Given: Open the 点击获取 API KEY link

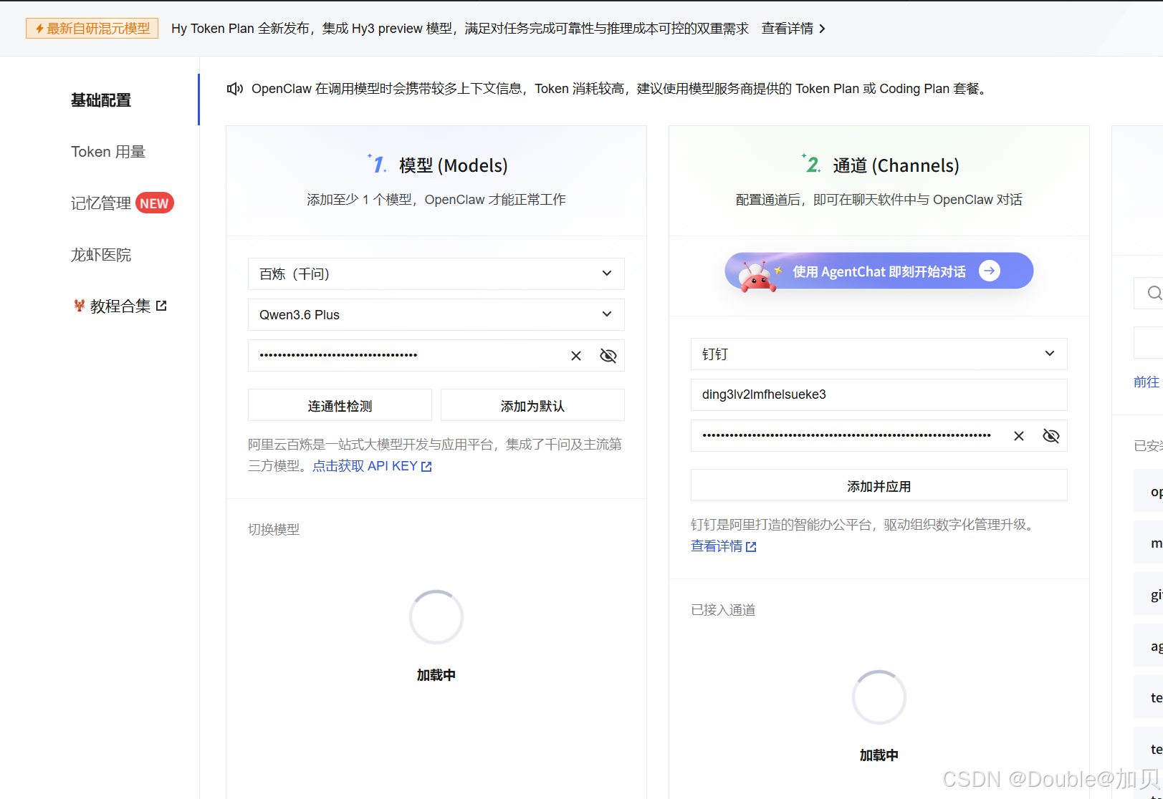Looking at the screenshot, I should [372, 466].
